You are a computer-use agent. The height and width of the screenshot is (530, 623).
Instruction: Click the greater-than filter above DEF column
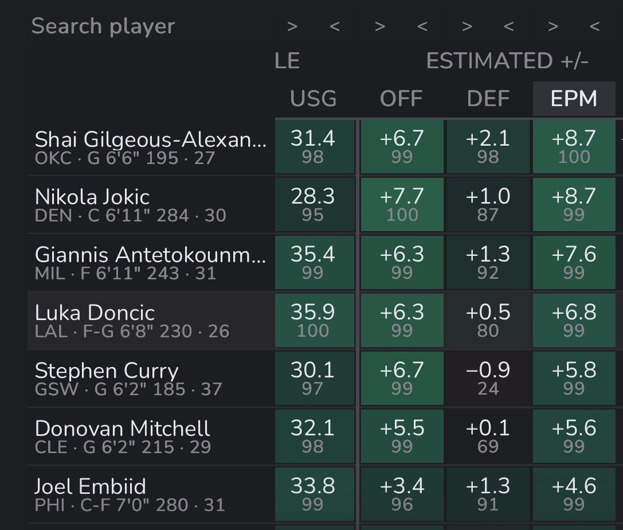point(467,26)
